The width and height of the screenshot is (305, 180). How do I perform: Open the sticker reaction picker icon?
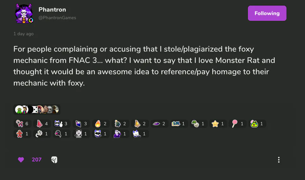click(54, 160)
